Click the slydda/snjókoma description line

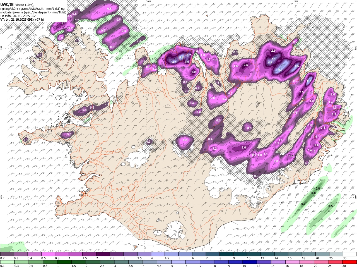pyautogui.click(x=33, y=12)
